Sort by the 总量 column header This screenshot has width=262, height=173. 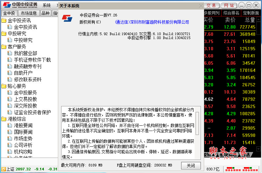coord(250,20)
